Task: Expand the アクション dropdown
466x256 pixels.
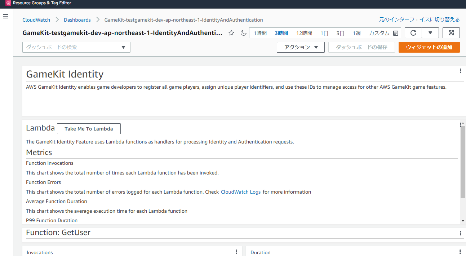Action: click(x=301, y=47)
